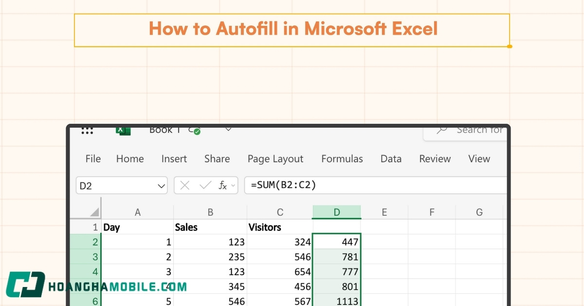
Task: Click the Excel workbook icon beside Book 1
Action: (x=123, y=130)
